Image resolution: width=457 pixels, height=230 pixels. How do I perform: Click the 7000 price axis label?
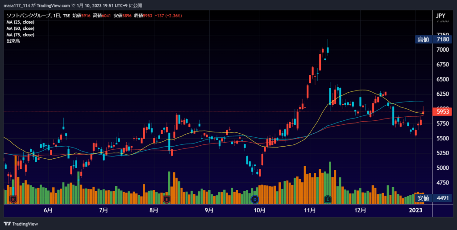point(443,50)
